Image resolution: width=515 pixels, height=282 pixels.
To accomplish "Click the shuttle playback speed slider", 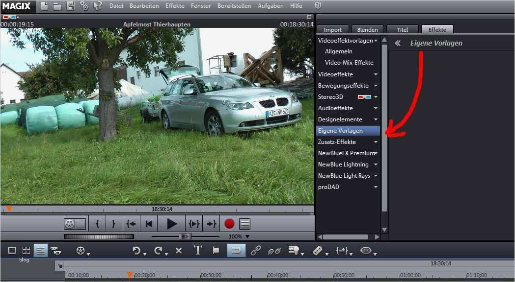I will [185, 236].
